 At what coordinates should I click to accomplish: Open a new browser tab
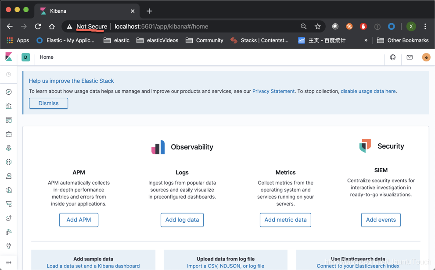coord(149,11)
